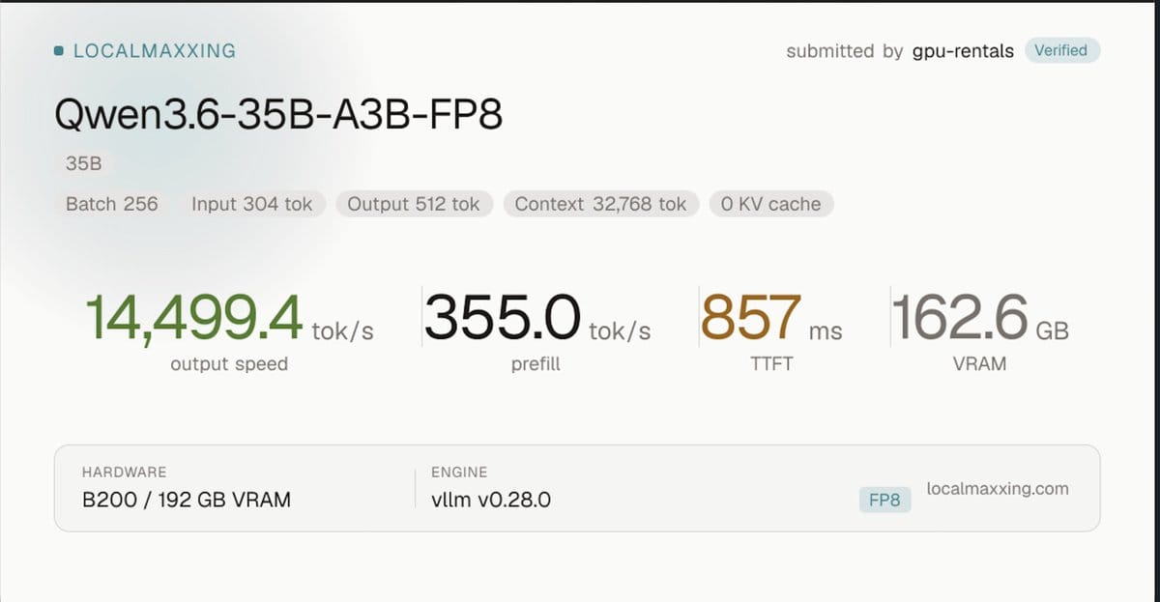This screenshot has width=1160, height=602.
Task: Open the localmaxxing.com link
Action: point(998,488)
